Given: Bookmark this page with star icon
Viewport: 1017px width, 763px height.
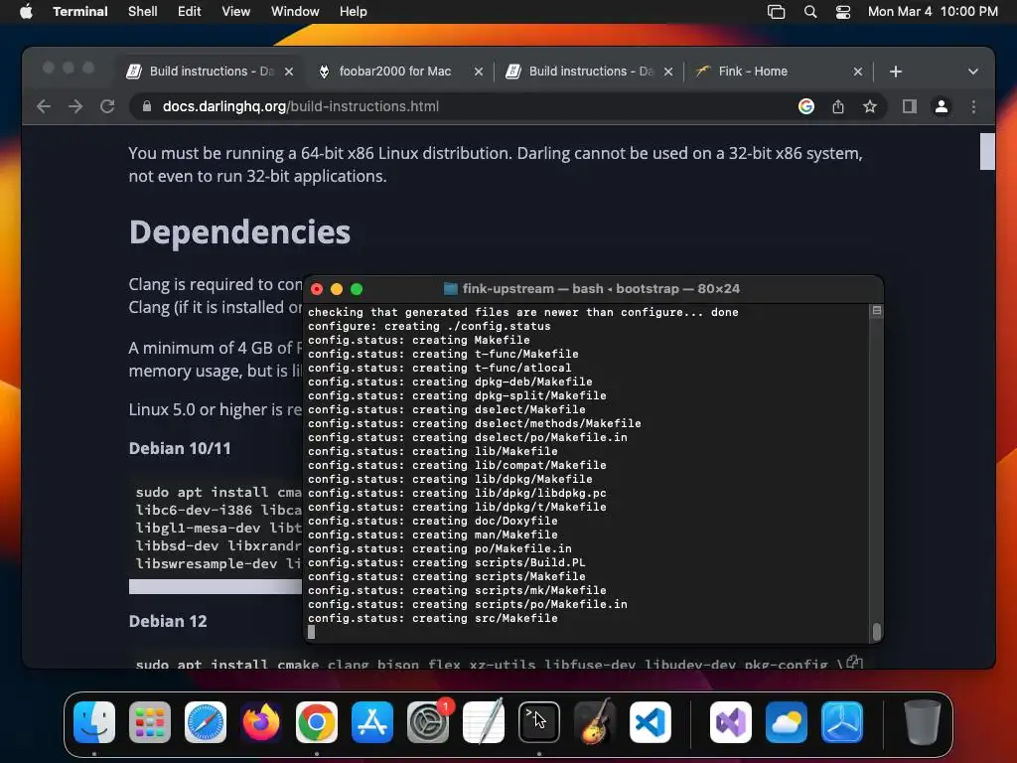Looking at the screenshot, I should tap(870, 106).
